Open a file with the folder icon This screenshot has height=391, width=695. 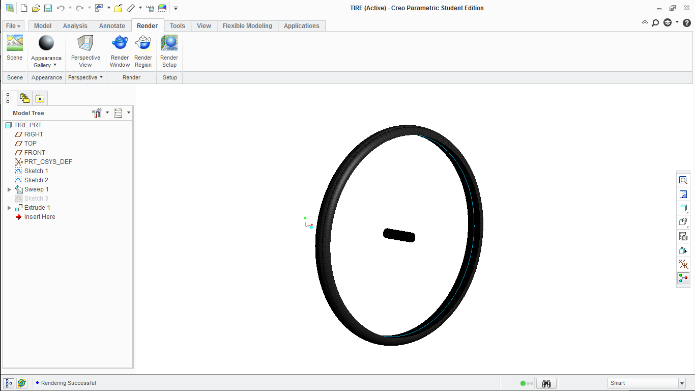click(x=36, y=8)
